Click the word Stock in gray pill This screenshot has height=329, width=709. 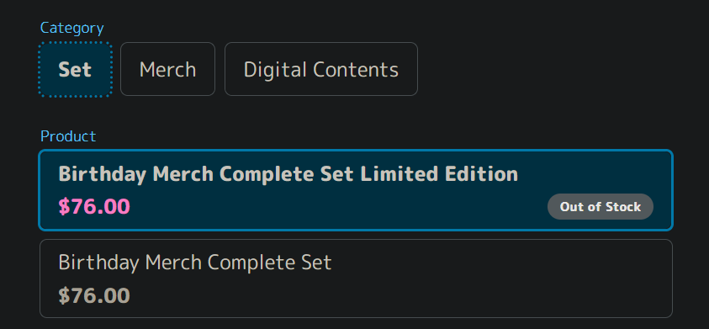click(x=623, y=207)
